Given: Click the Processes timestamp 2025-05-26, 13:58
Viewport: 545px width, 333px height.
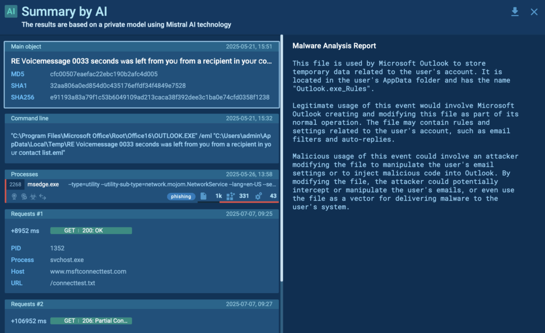Looking at the screenshot, I should pyautogui.click(x=249, y=174).
